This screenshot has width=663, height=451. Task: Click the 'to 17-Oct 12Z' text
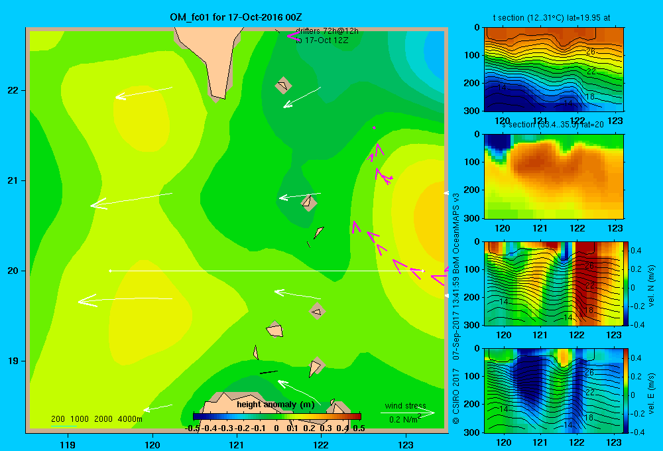point(322,40)
